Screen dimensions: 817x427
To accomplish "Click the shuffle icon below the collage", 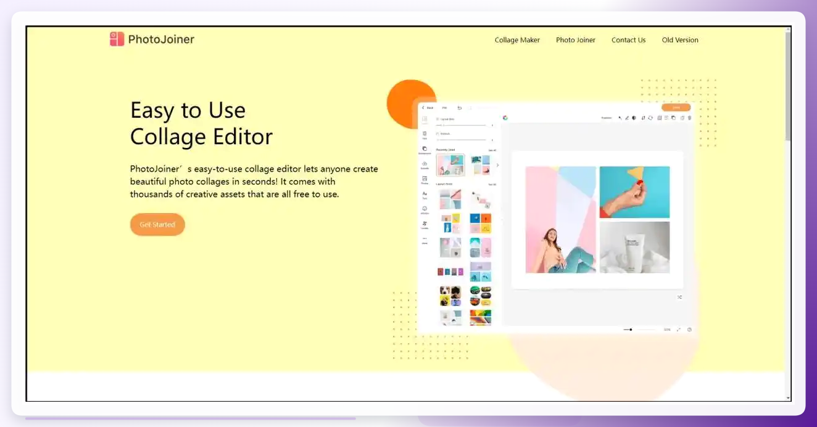I will pyautogui.click(x=679, y=297).
